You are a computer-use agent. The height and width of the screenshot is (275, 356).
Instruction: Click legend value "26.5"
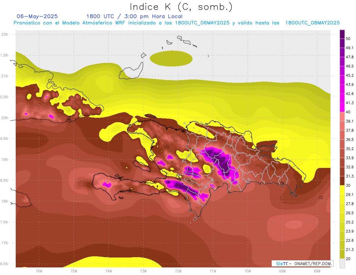pos(349,213)
